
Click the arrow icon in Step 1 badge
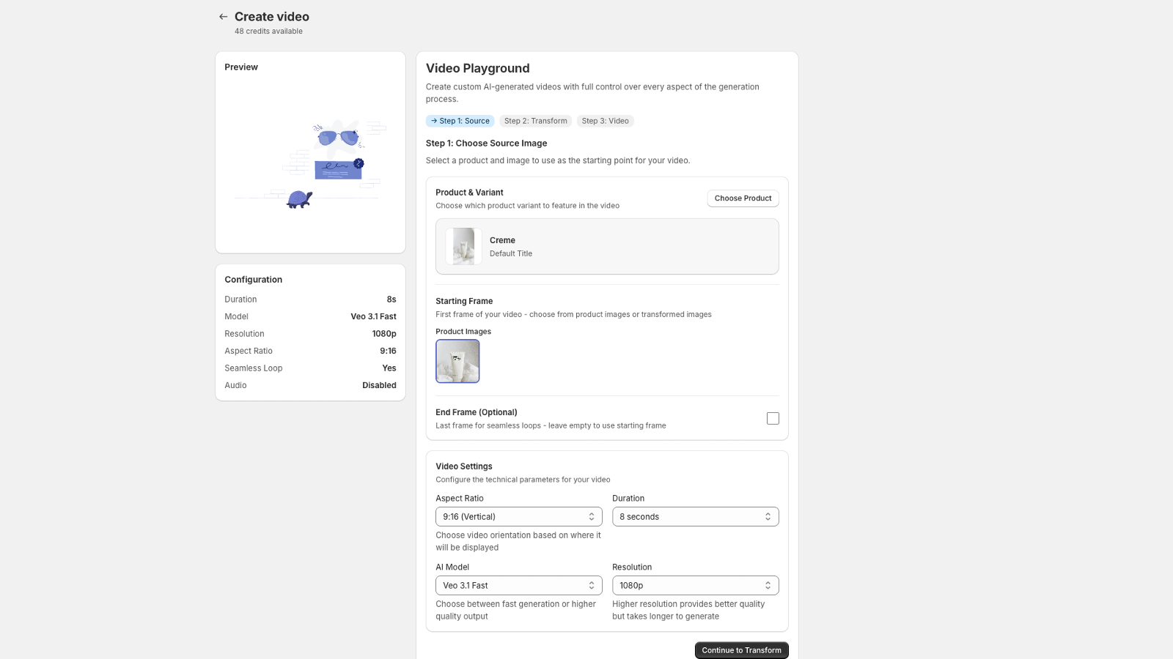pos(434,122)
